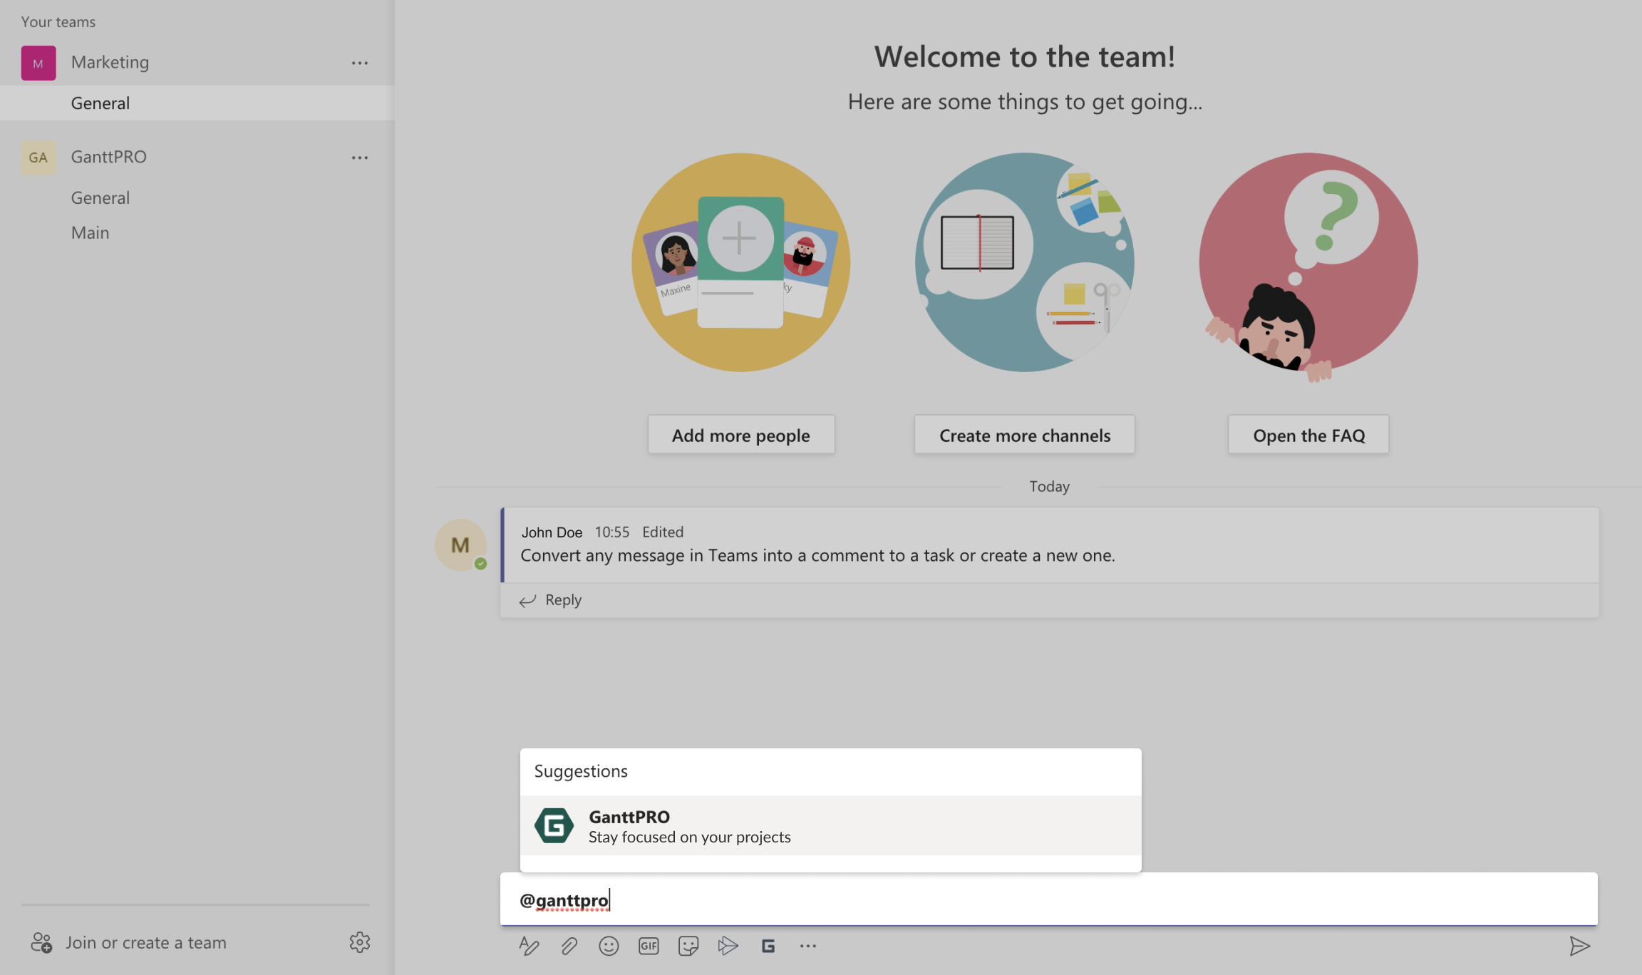The width and height of the screenshot is (1642, 975).
Task: Select GanttPRO from the Suggestions list
Action: click(829, 825)
